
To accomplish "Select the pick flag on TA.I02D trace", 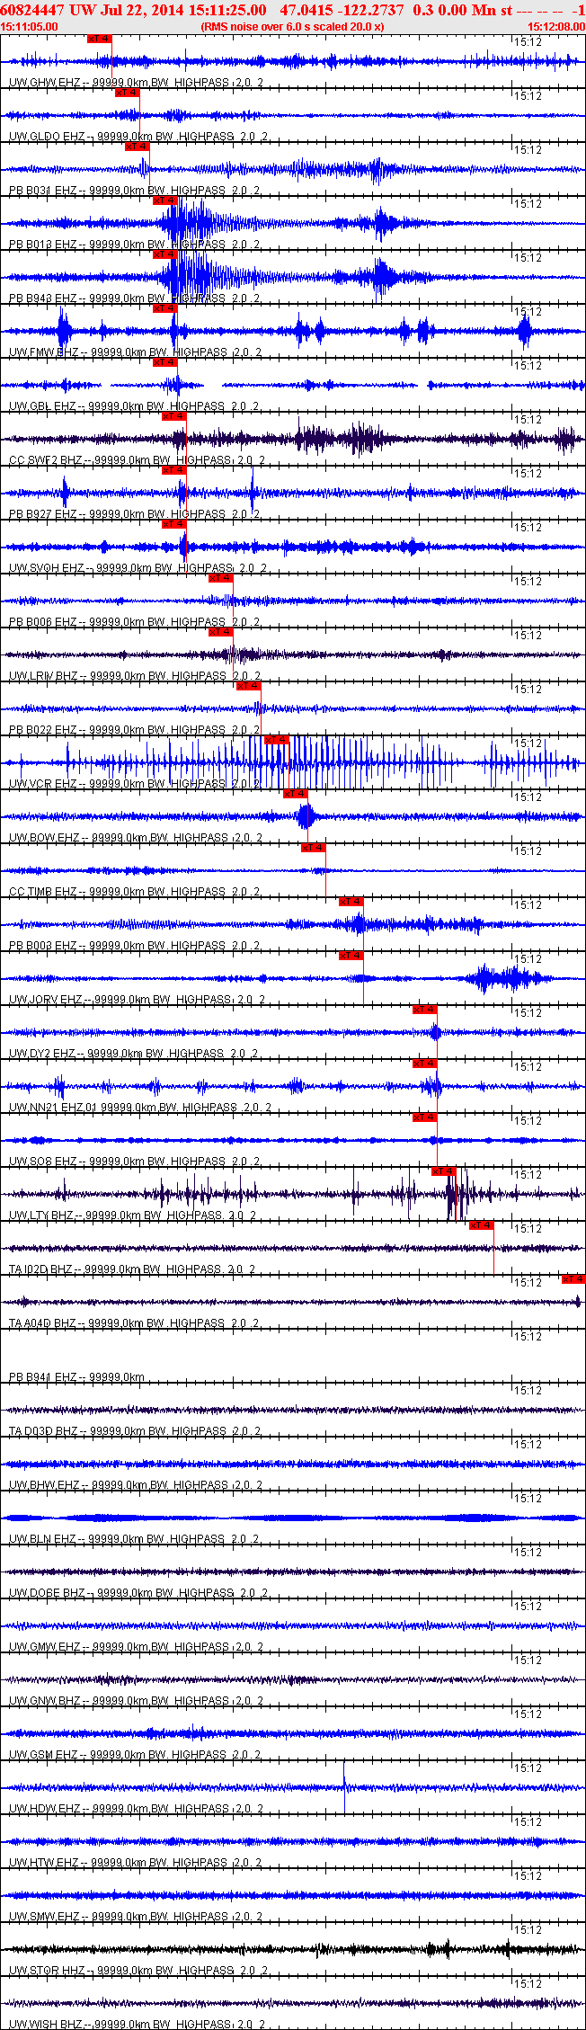I will click(482, 1225).
